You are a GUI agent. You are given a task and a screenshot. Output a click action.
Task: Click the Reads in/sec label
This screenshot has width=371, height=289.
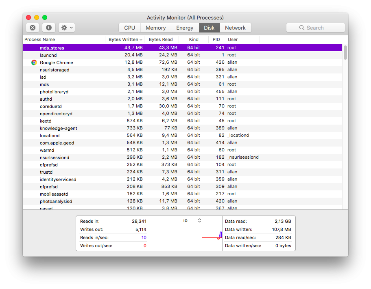[x=94, y=237]
